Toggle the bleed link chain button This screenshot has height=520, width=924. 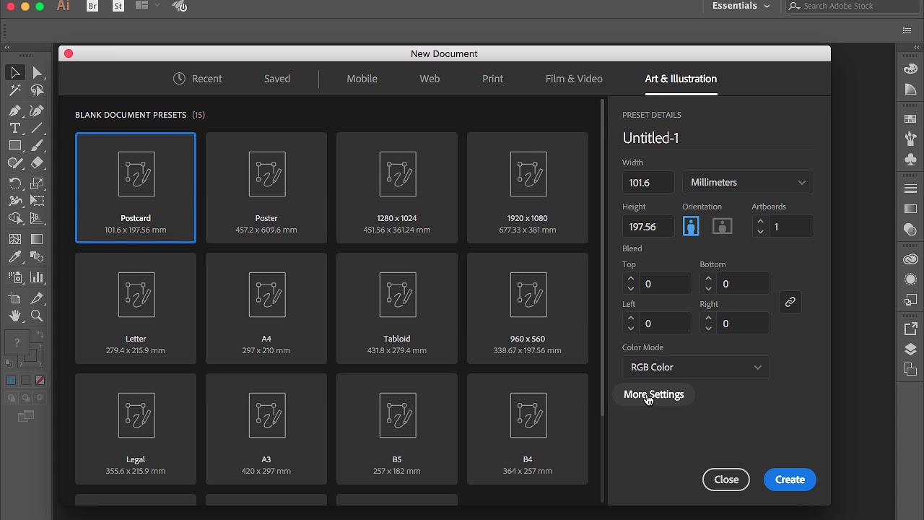[x=790, y=303]
